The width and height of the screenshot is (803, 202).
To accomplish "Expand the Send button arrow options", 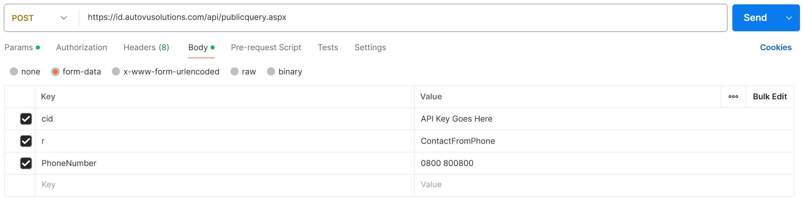I will coord(789,18).
